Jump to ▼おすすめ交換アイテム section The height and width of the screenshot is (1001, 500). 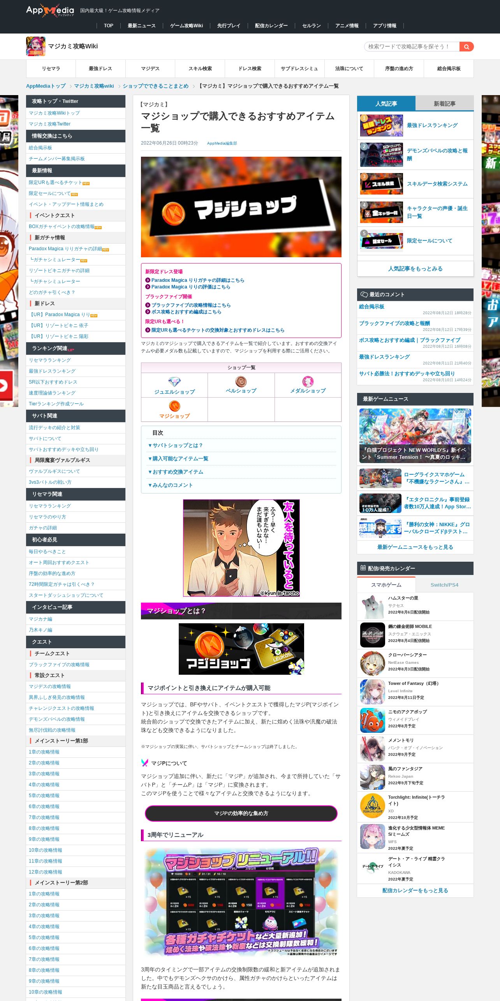click(x=175, y=472)
